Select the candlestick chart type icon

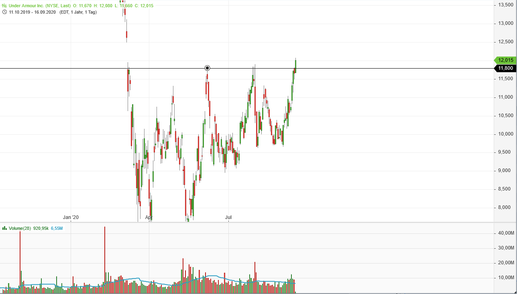tap(4, 6)
